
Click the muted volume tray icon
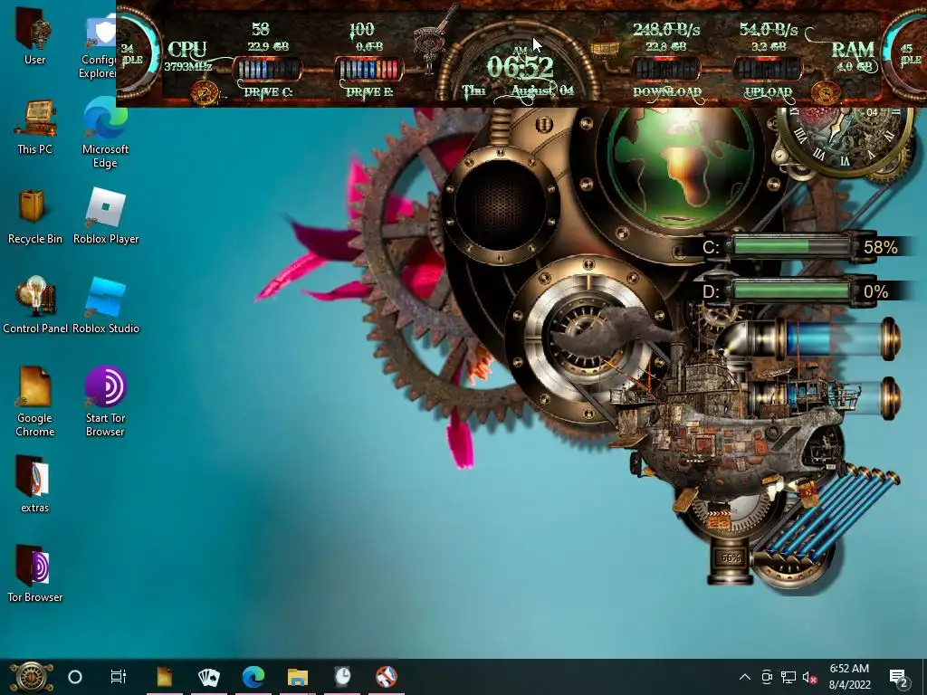[809, 677]
